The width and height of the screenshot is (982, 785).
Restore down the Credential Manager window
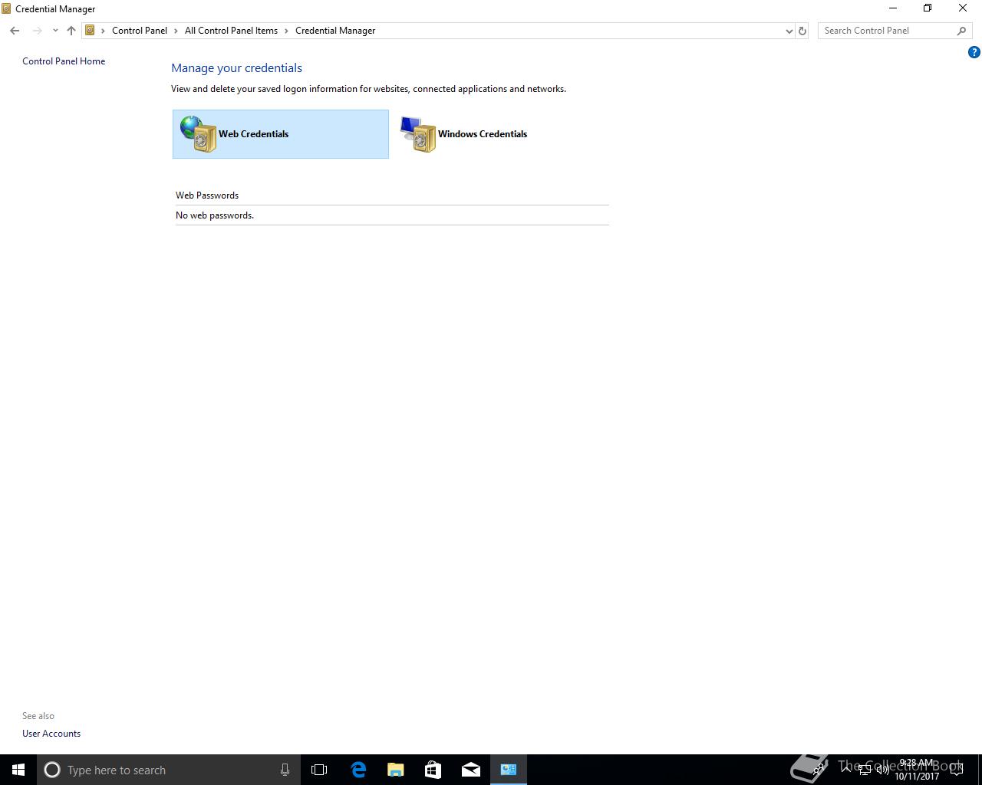click(x=928, y=8)
